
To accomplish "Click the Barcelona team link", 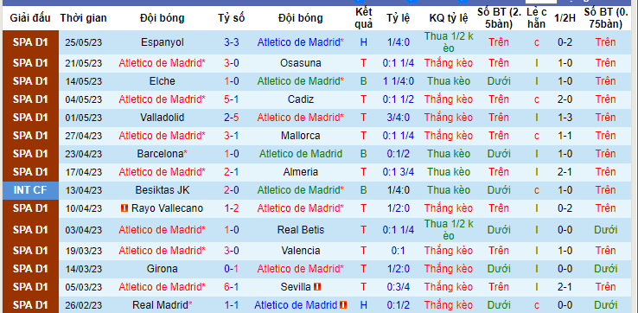I will click(160, 154).
